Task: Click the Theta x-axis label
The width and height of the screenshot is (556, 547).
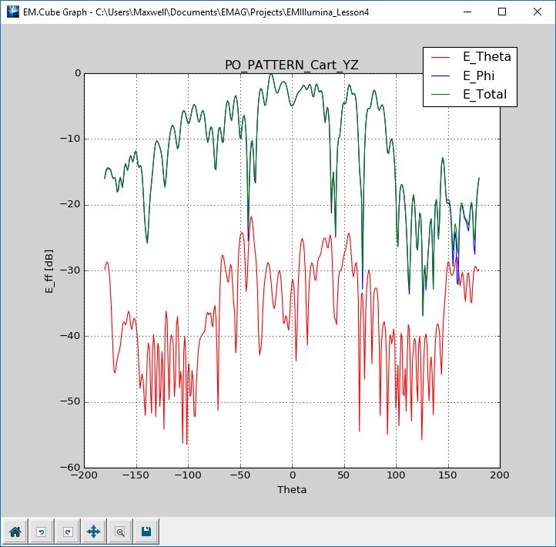Action: pyautogui.click(x=291, y=489)
